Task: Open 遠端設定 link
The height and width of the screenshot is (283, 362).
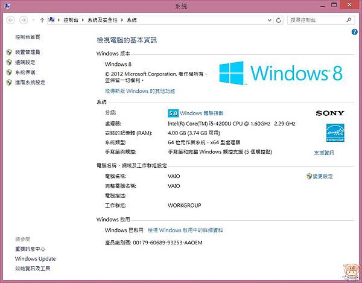Action: click(x=25, y=62)
